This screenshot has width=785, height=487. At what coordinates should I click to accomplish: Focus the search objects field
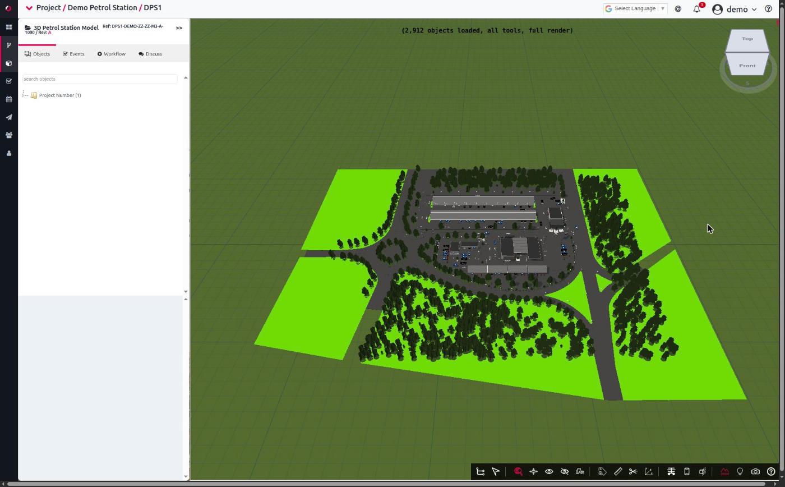click(x=100, y=79)
